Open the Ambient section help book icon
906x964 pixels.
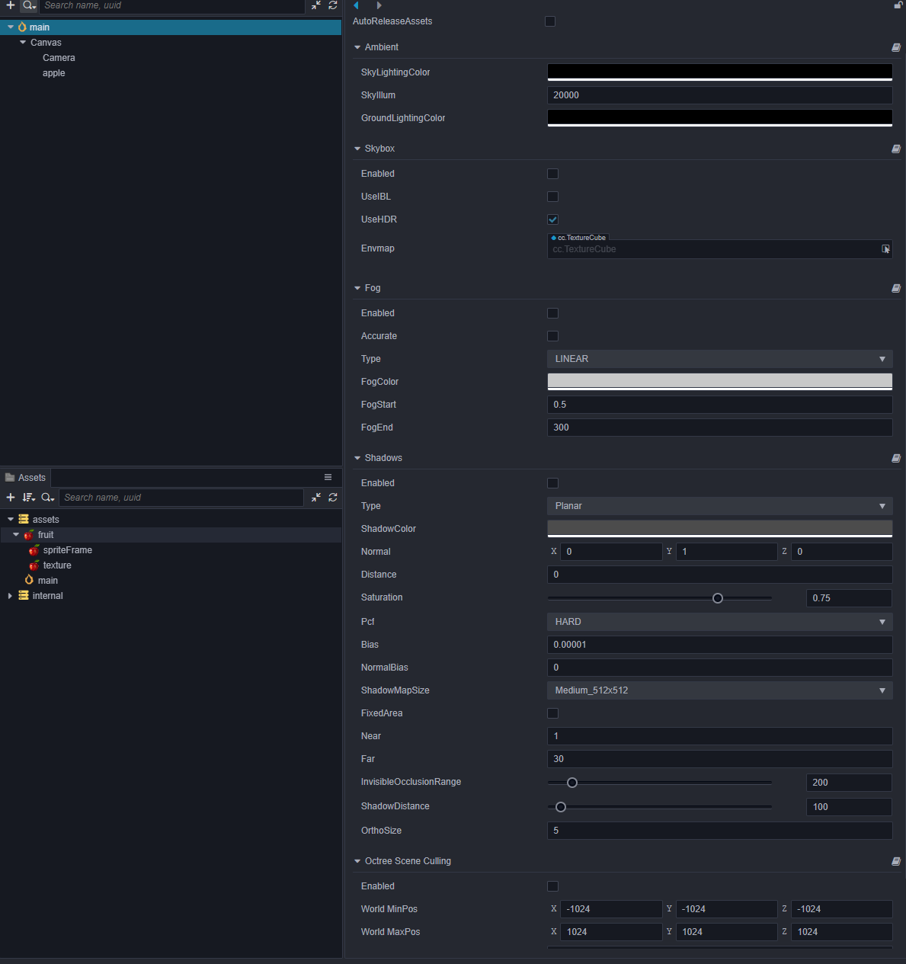point(896,47)
